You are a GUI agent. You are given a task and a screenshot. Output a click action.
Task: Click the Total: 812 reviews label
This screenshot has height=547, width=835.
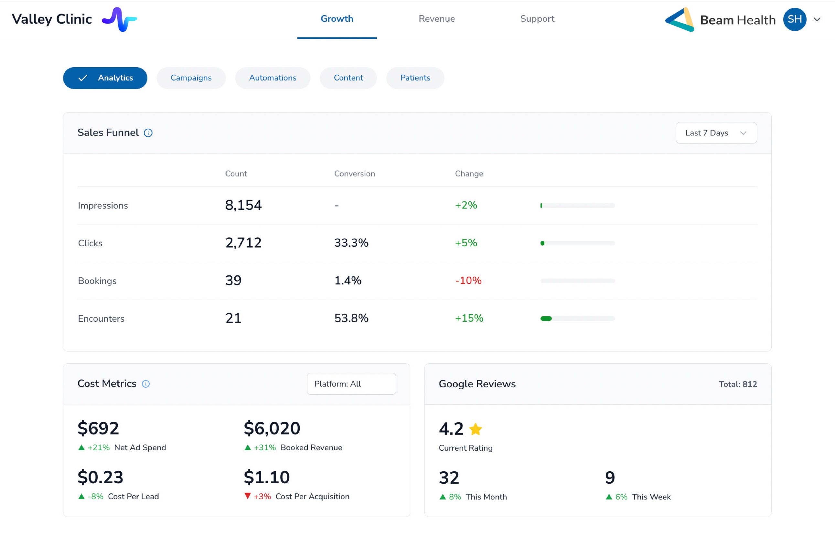737,384
